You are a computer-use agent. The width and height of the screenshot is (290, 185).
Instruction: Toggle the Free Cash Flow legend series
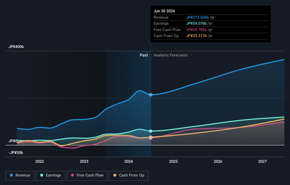tap(87, 175)
